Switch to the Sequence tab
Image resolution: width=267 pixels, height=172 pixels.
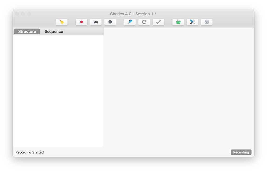(x=54, y=32)
